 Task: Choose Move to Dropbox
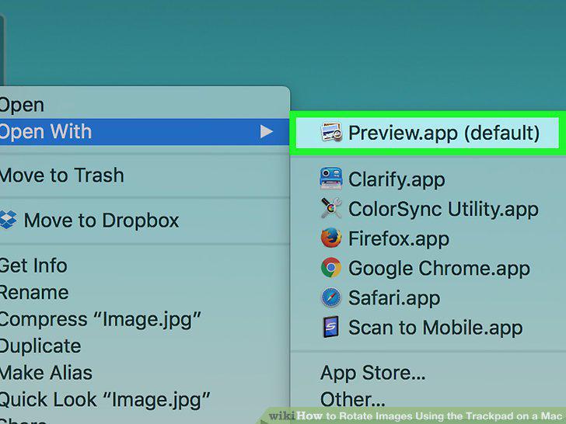coord(145,221)
